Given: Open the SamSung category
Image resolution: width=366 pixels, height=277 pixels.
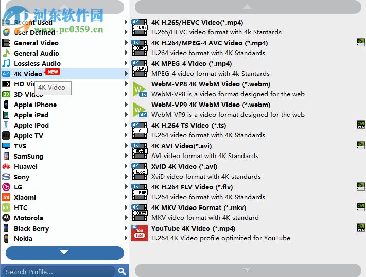Looking at the screenshot, I should click(x=65, y=156).
